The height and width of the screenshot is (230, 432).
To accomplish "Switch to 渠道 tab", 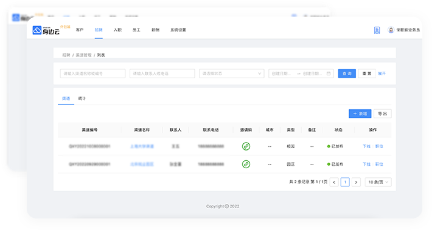I will [66, 98].
